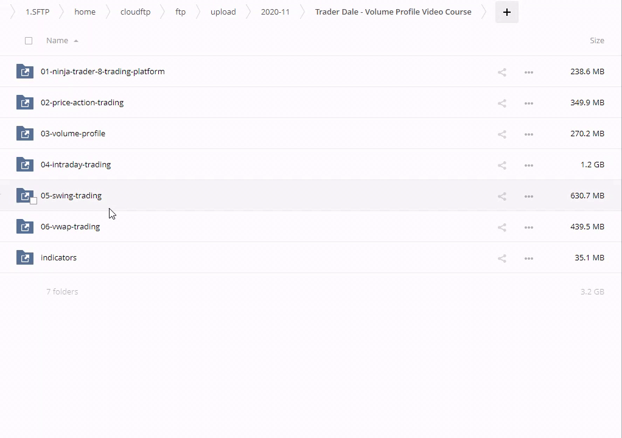Check the 05-swing-trading row checkbox
The width and height of the screenshot is (622, 438).
click(33, 201)
